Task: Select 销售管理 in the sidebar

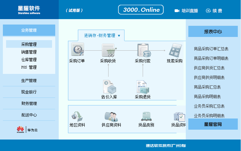Action: (29, 52)
